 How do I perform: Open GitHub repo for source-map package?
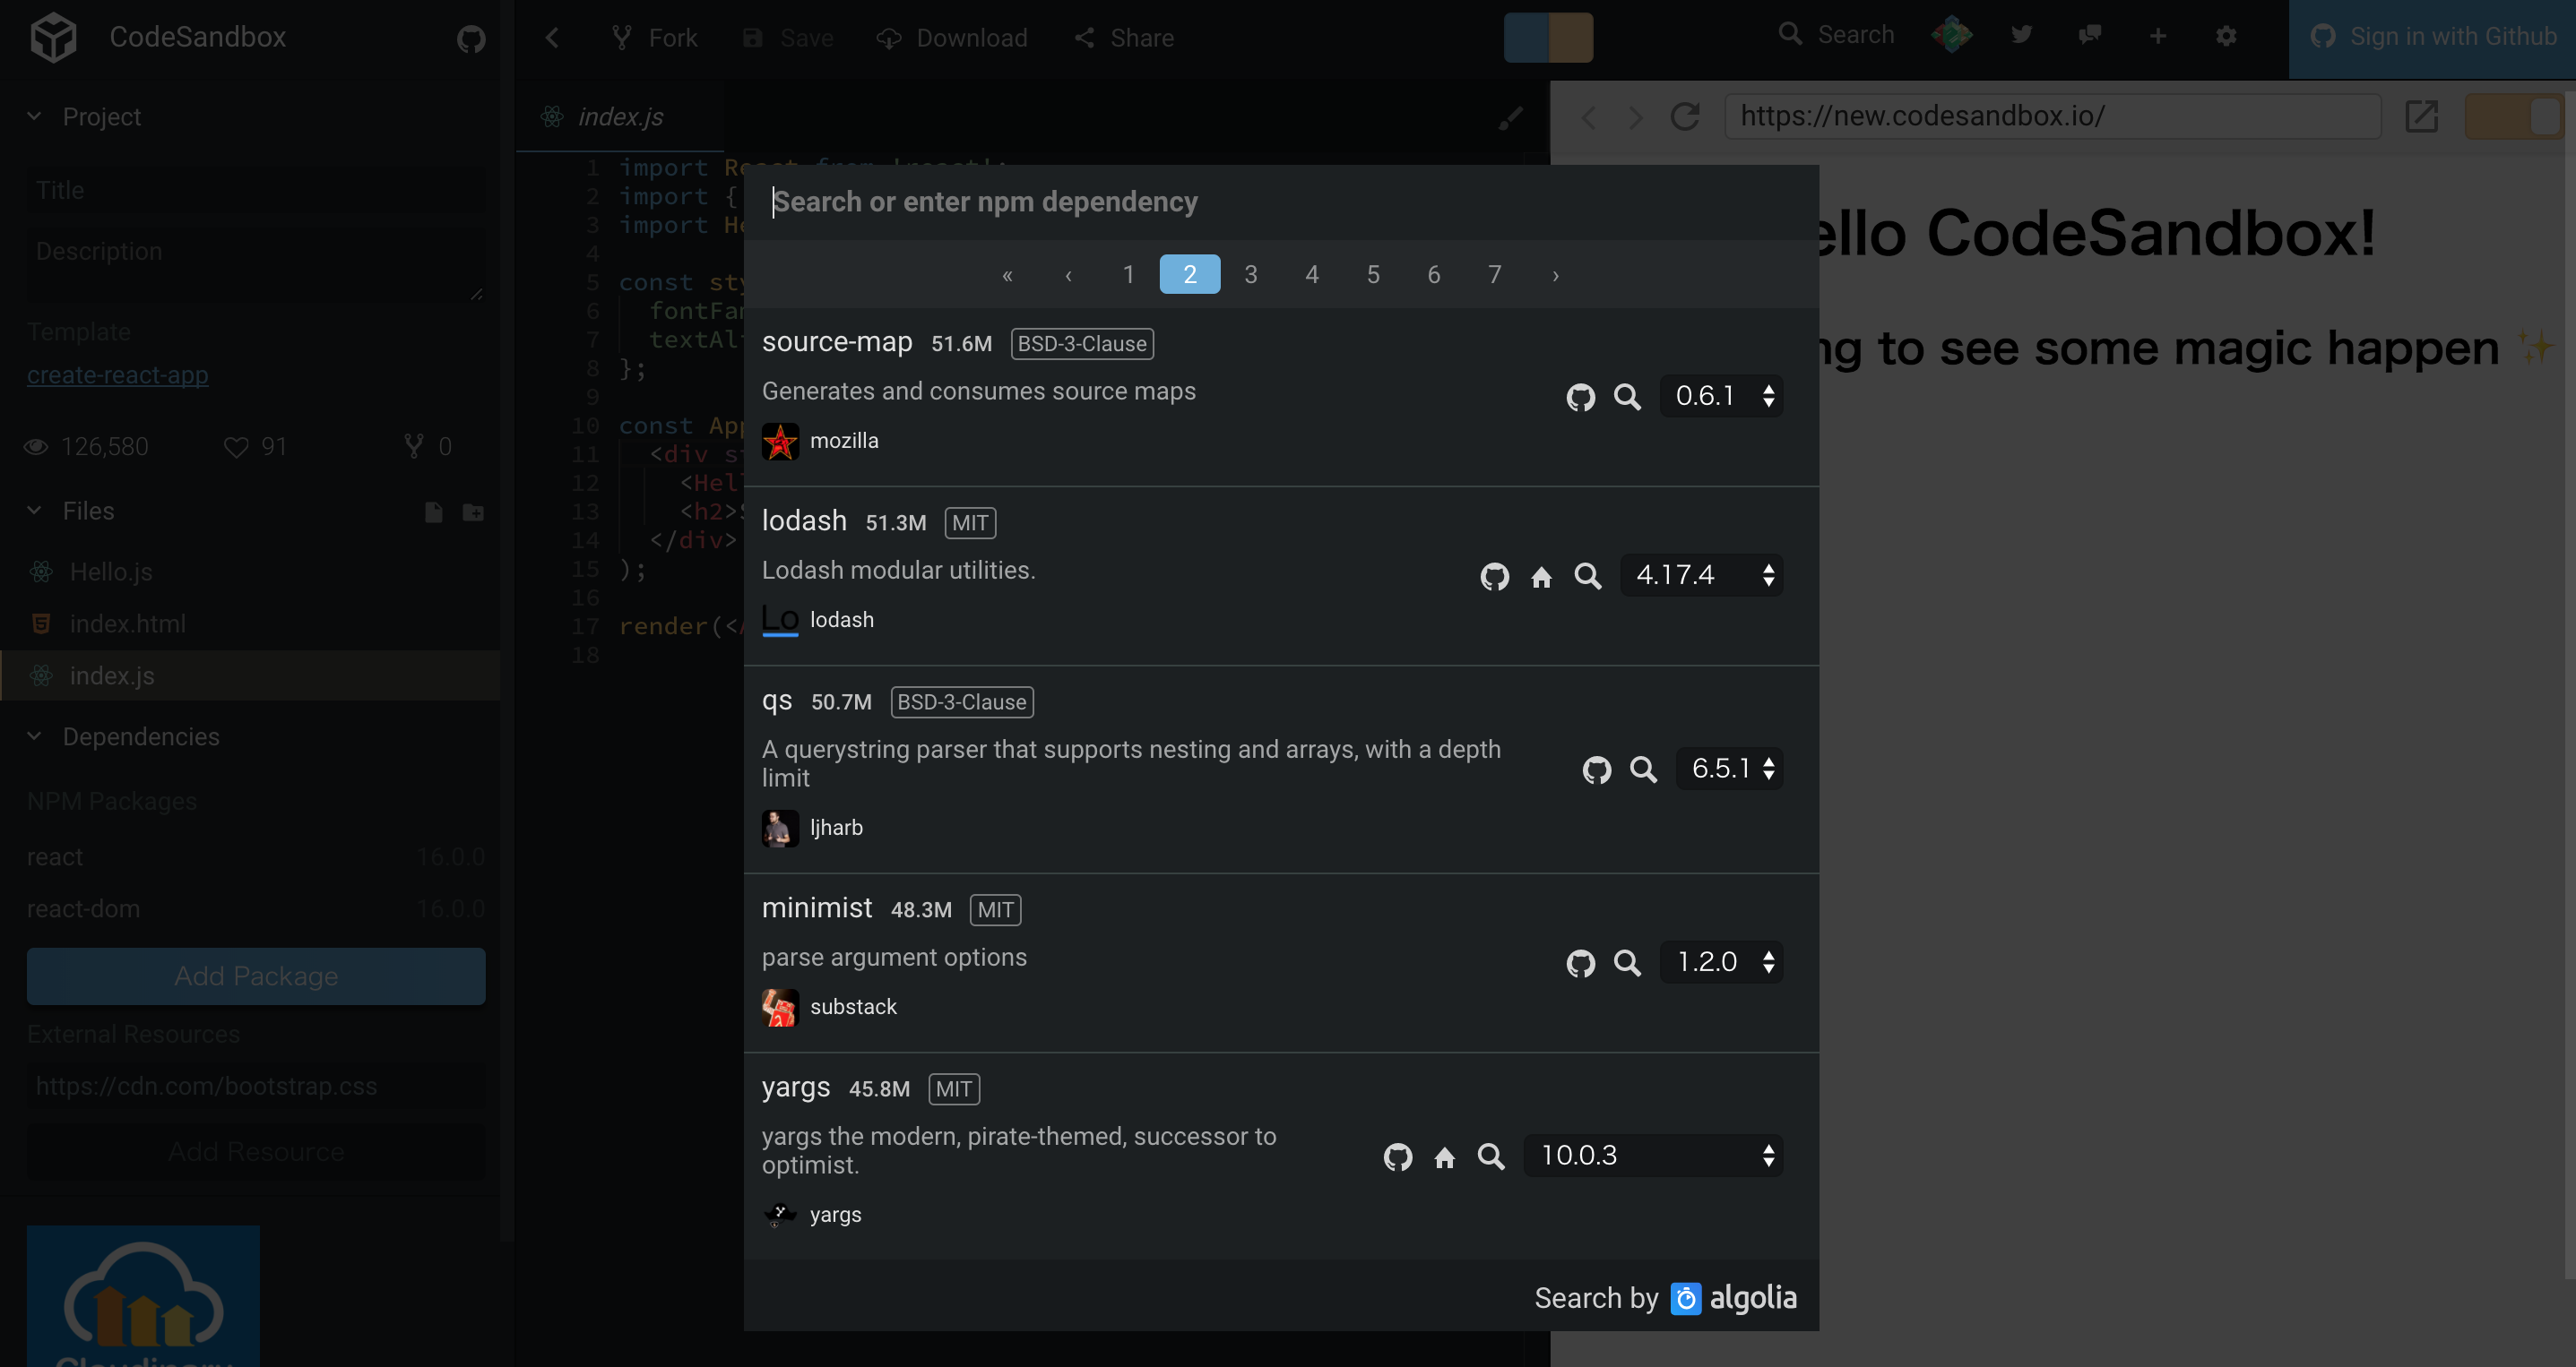pos(1580,397)
